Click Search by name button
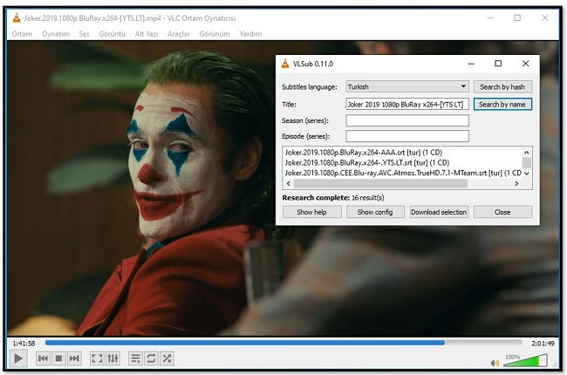The image size is (567, 375). coord(502,104)
